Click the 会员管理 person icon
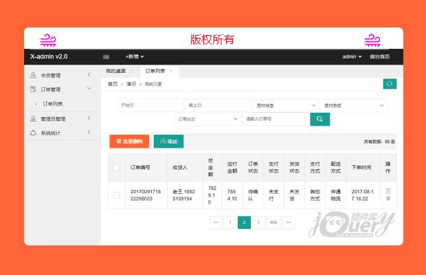This screenshot has height=275, width=426. 33,75
